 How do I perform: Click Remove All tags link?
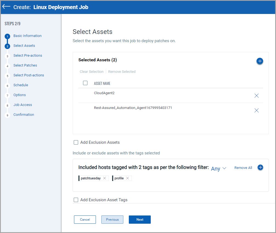pyautogui.click(x=243, y=168)
